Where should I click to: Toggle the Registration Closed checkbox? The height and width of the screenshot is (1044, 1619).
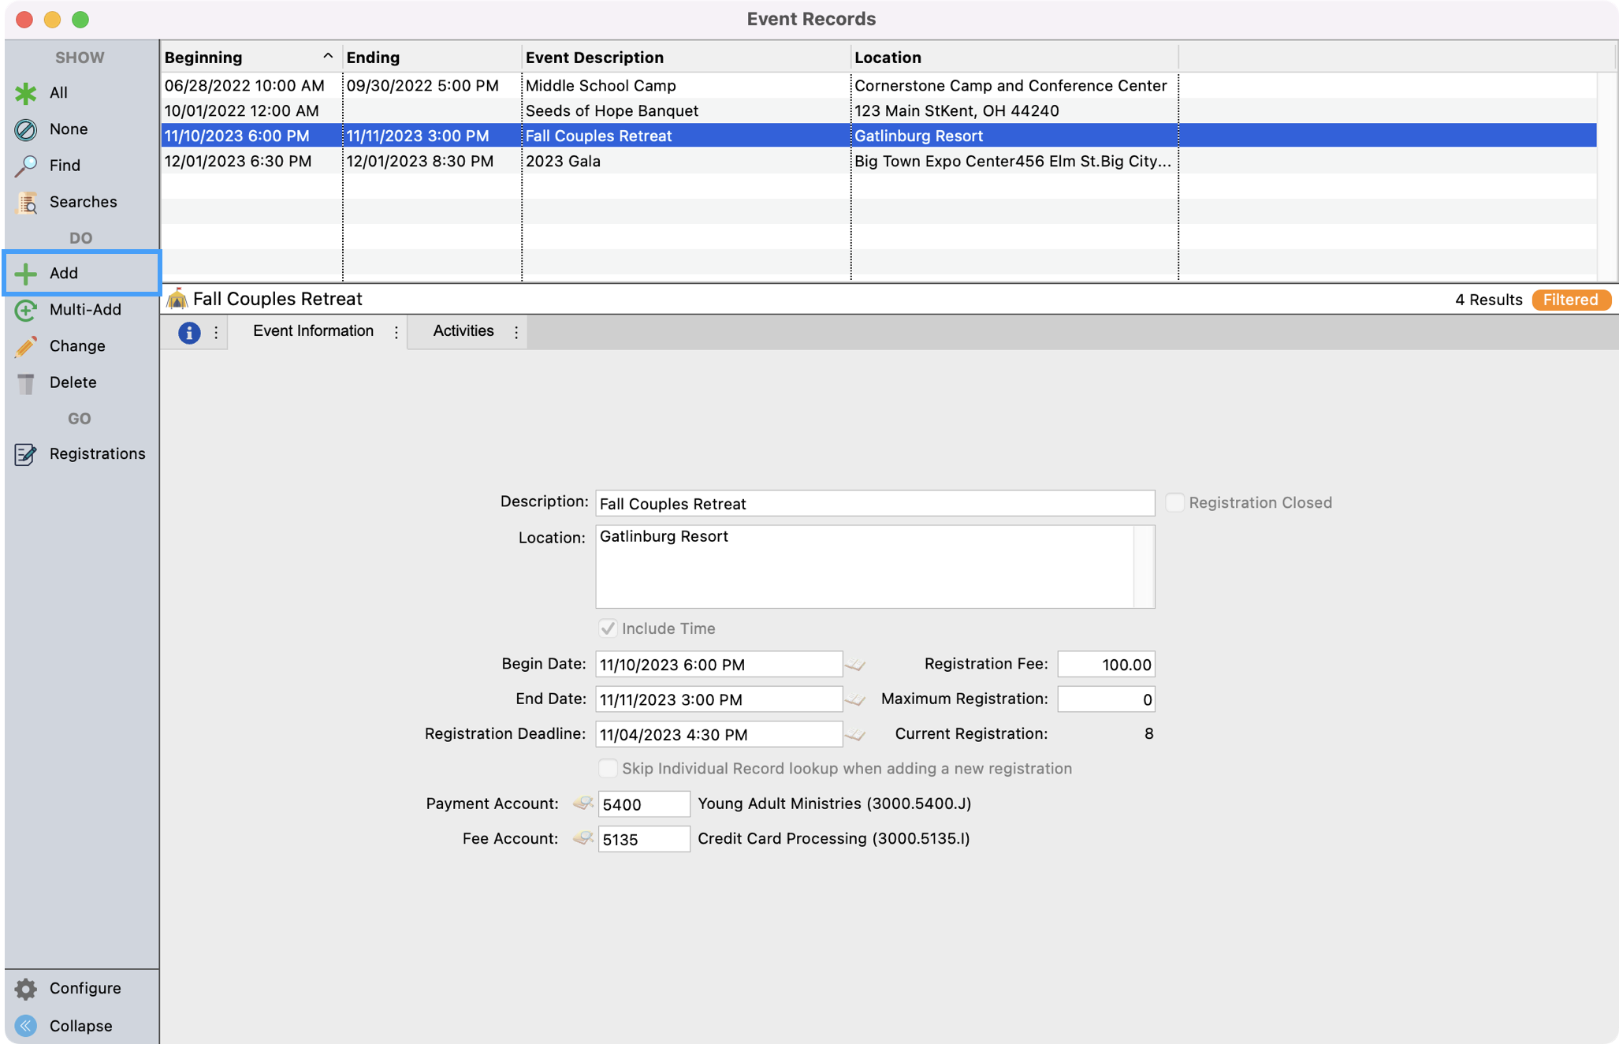1174,503
